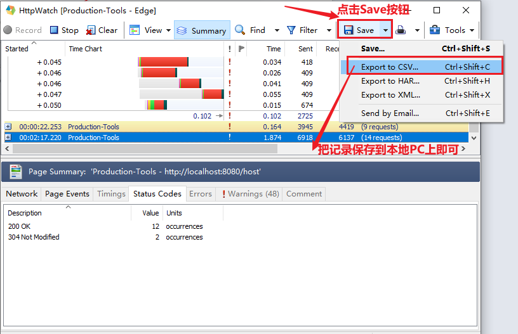Image resolution: width=518 pixels, height=334 pixels.
Task: Click the Find magnifier button
Action: pos(250,30)
